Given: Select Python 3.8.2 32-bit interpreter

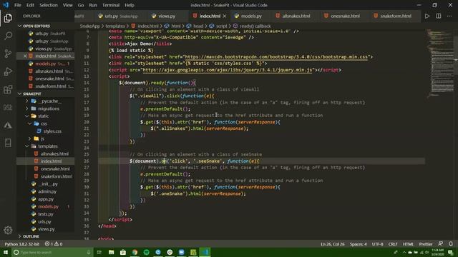Looking at the screenshot, I should (x=21, y=244).
